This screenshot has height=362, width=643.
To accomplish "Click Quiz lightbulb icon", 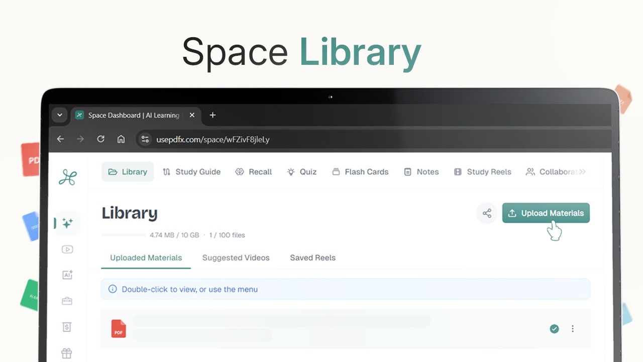I will point(291,171).
